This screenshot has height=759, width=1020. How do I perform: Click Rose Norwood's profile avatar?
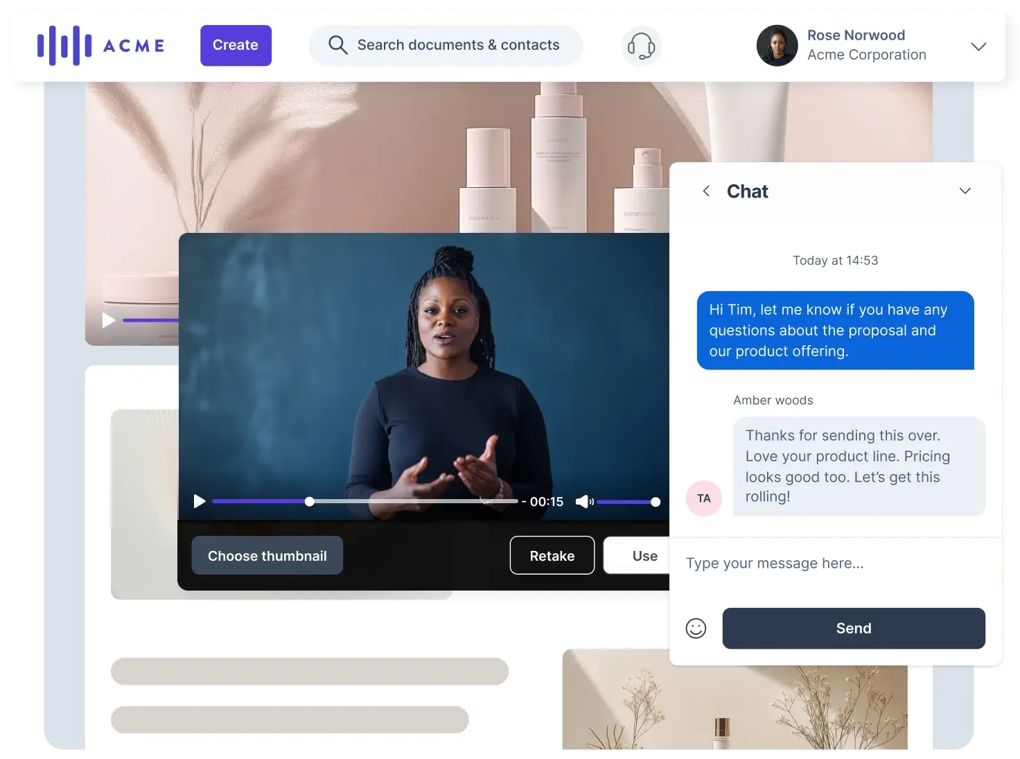tap(777, 45)
